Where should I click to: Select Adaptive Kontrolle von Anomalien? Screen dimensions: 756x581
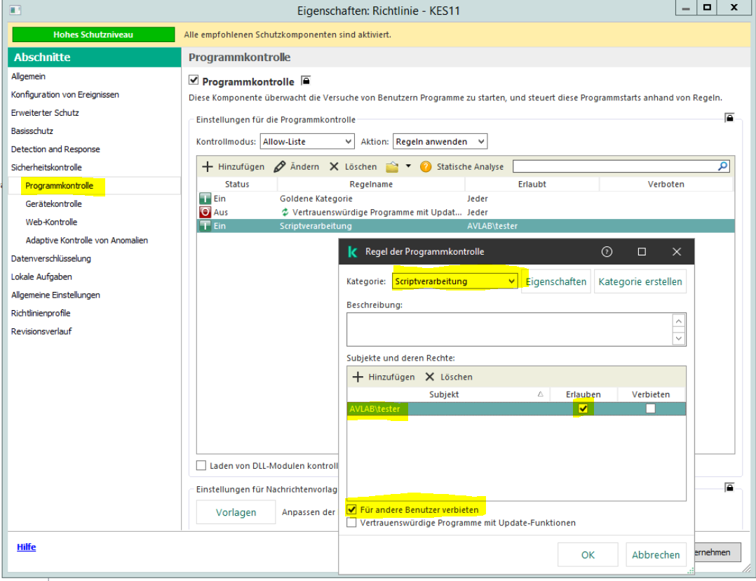(87, 240)
